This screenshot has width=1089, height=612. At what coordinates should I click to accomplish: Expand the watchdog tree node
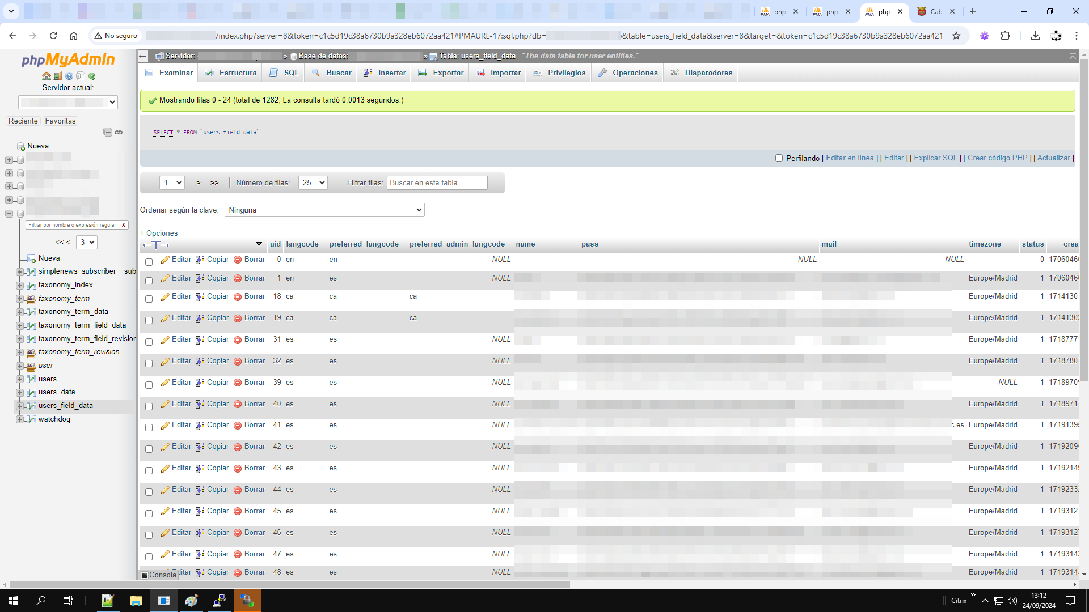tap(20, 420)
